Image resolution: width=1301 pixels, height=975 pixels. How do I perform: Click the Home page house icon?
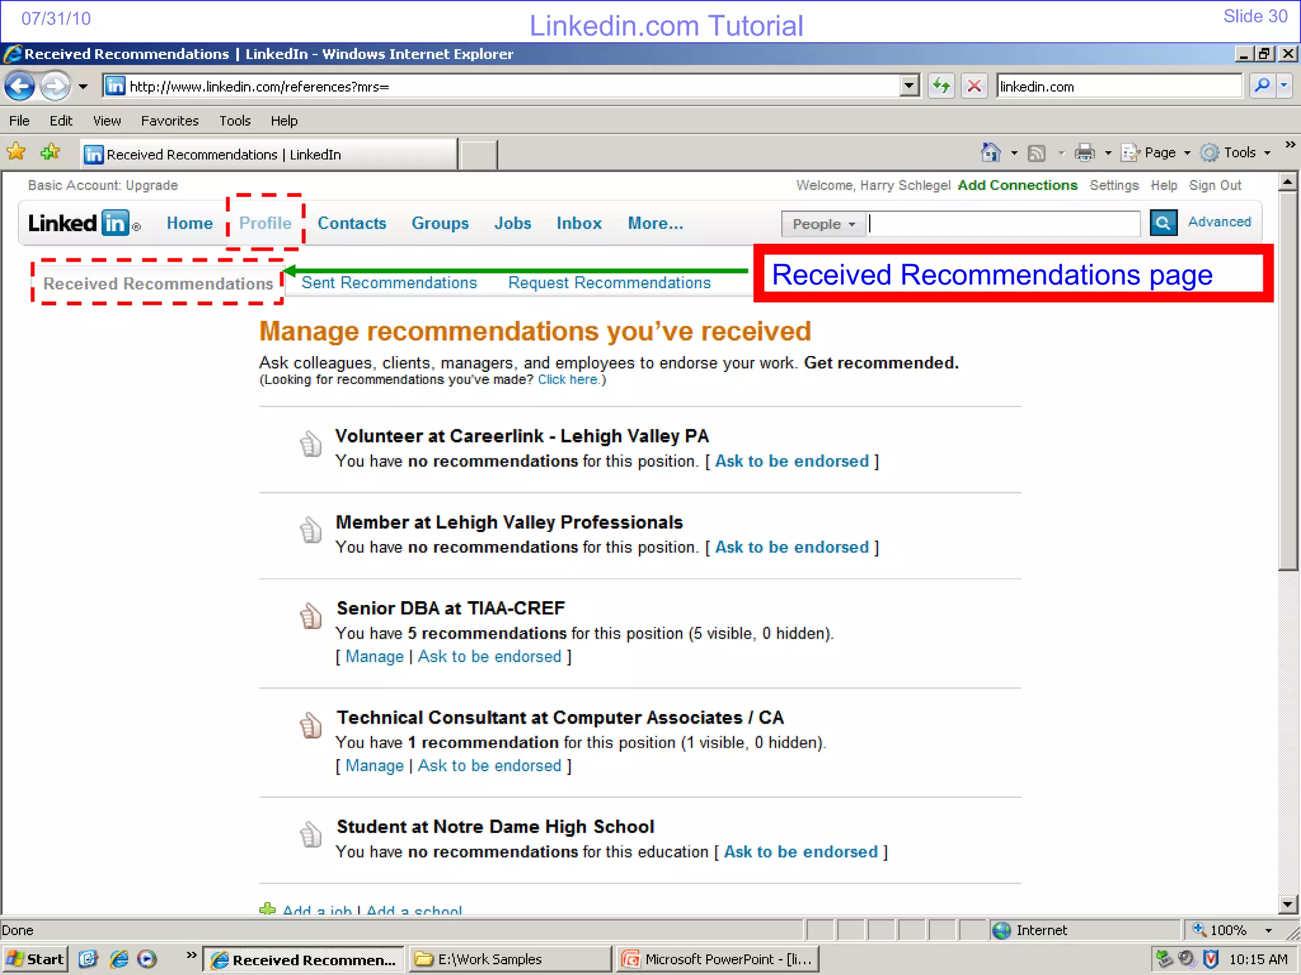point(991,152)
